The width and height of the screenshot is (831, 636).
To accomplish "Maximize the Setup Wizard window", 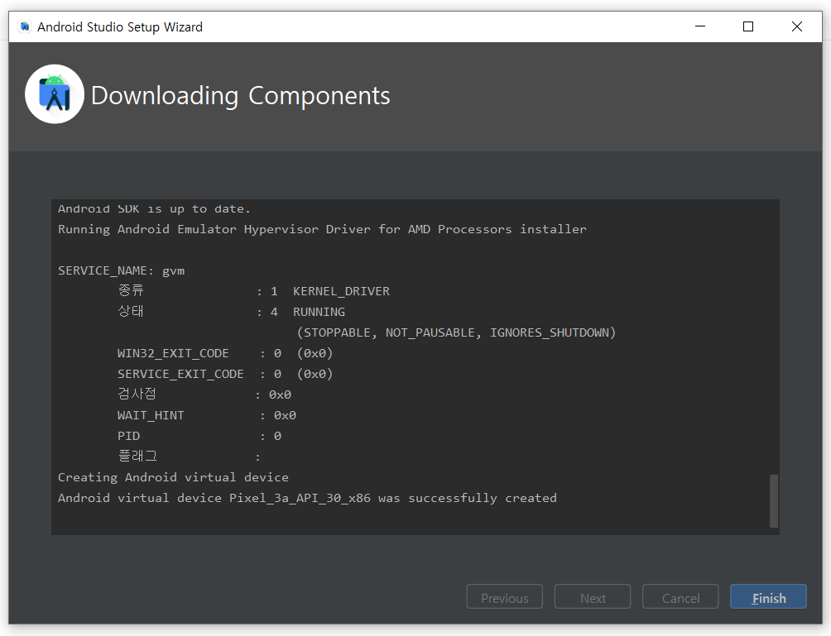I will point(747,26).
